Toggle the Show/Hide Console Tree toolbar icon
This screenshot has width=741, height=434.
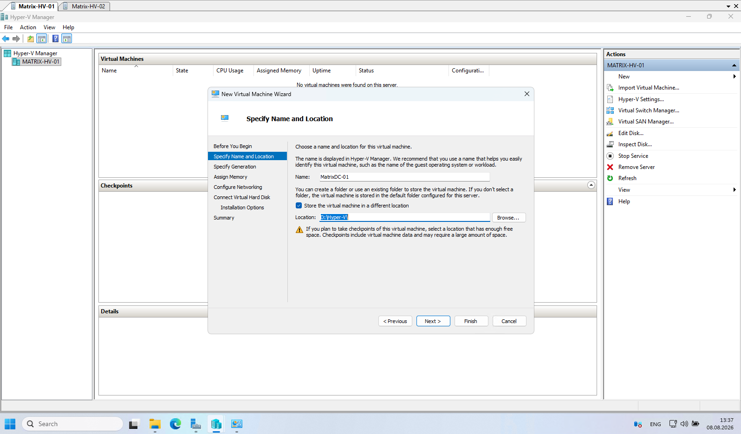click(42, 39)
